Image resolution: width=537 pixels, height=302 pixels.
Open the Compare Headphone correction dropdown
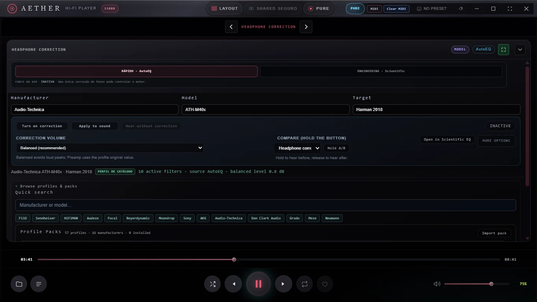tap(297, 148)
